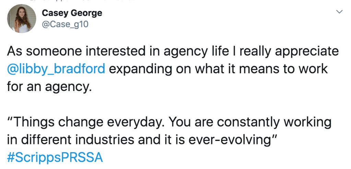The height and width of the screenshot is (169, 351).
Task: Open Casey George's profile photo
Action: coord(21,19)
